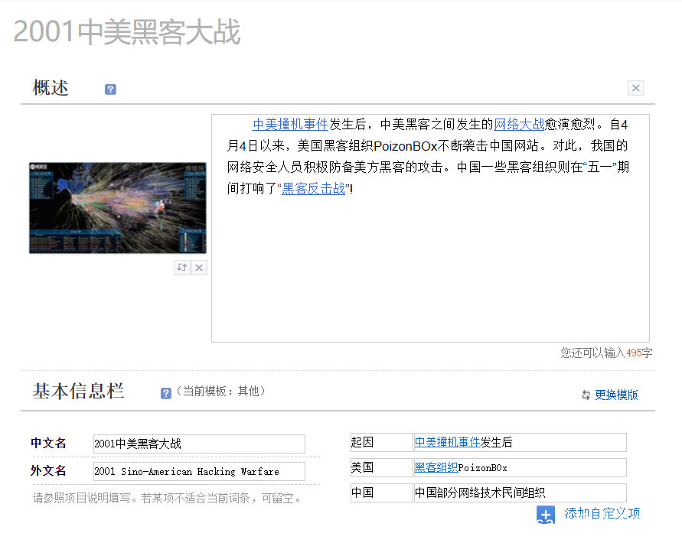
Task: Open the 黑客反击战 link in the overview
Action: click(x=314, y=189)
